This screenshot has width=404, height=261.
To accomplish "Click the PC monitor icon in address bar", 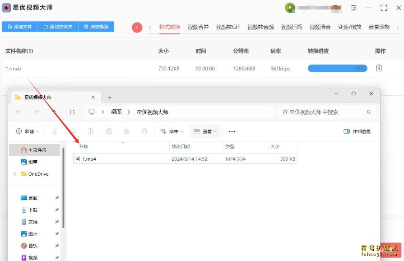I will coord(92,112).
